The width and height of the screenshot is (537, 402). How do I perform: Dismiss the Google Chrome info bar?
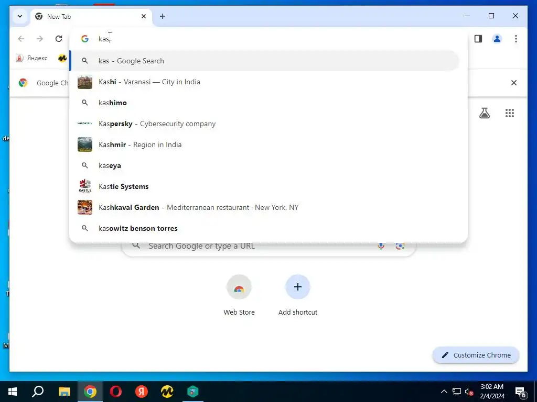[x=514, y=83]
